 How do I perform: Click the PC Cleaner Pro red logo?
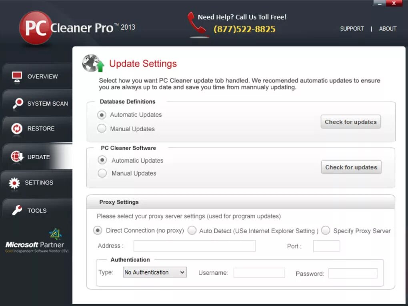[x=36, y=28]
